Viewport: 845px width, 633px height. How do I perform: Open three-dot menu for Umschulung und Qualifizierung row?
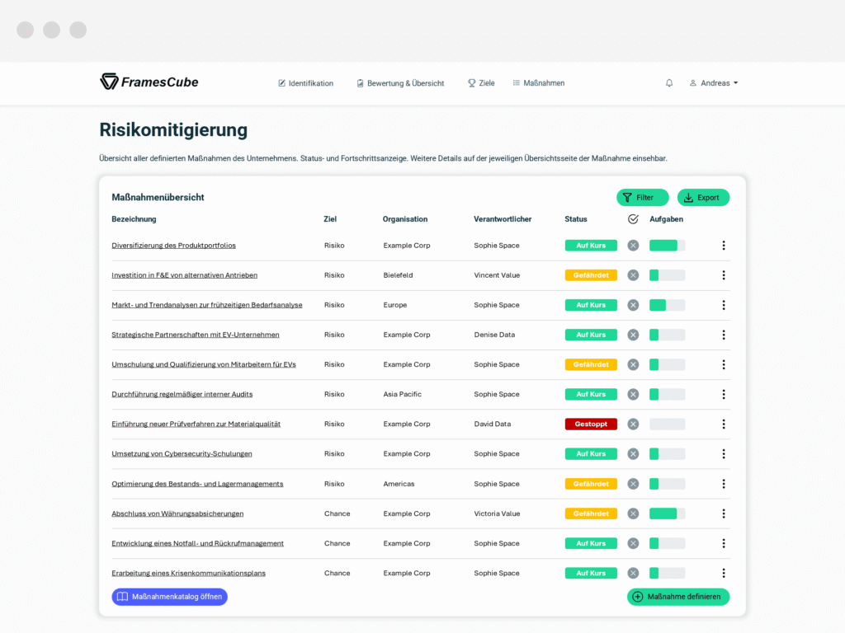click(x=724, y=364)
